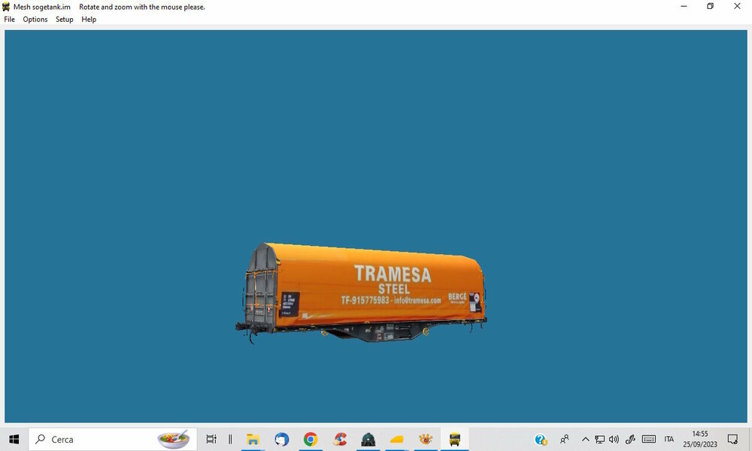Open the yellow wedge-shaped taskbar app

pos(397,439)
